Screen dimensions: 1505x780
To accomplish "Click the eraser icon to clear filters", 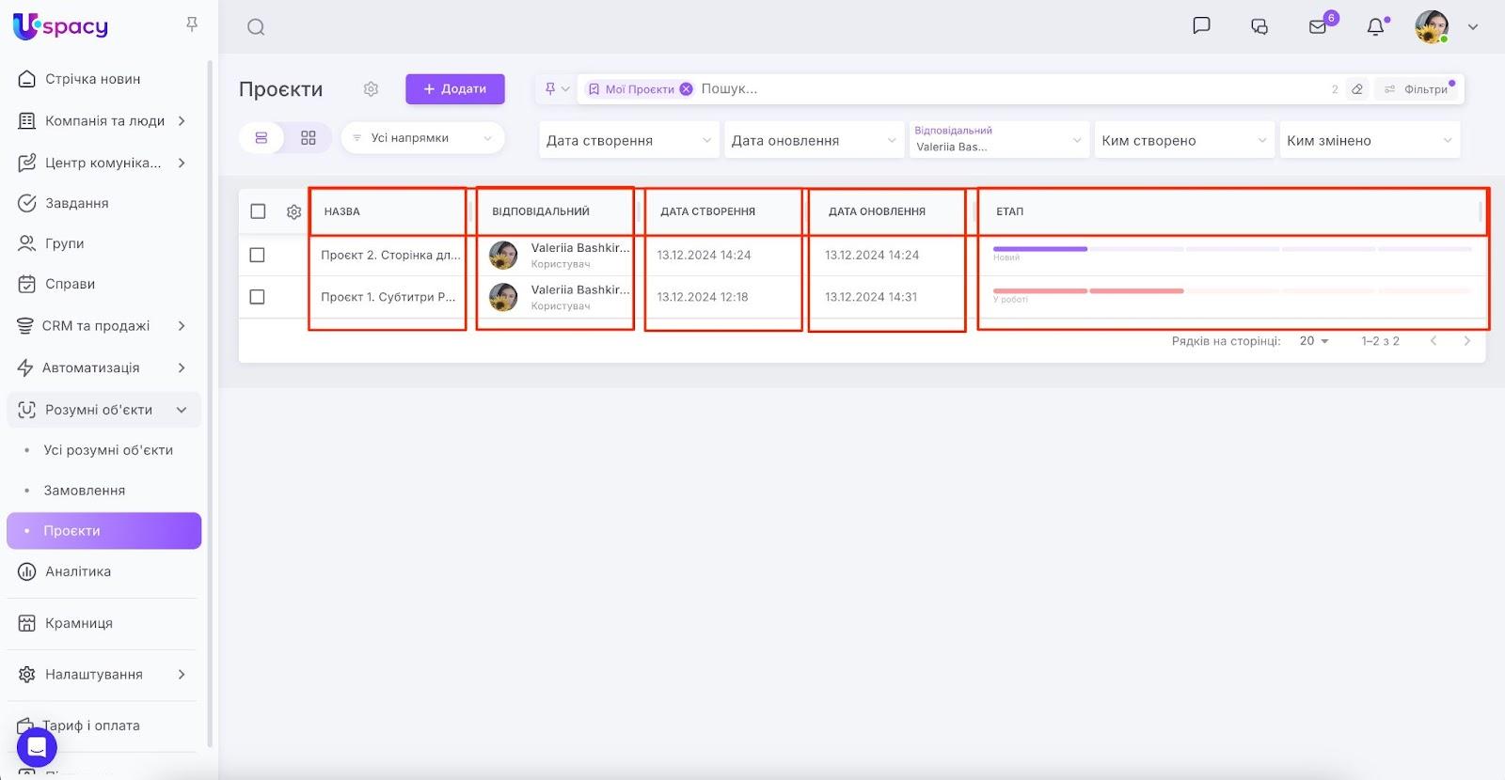I will point(1356,89).
